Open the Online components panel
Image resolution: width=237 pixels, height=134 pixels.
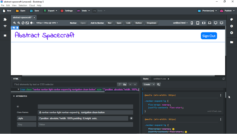coord(5,26)
